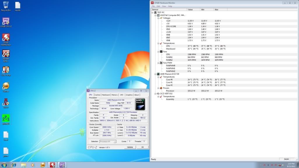Viewport: 299px width, 168px height.
Task: Open the Games desktop shortcut
Action: [6, 87]
